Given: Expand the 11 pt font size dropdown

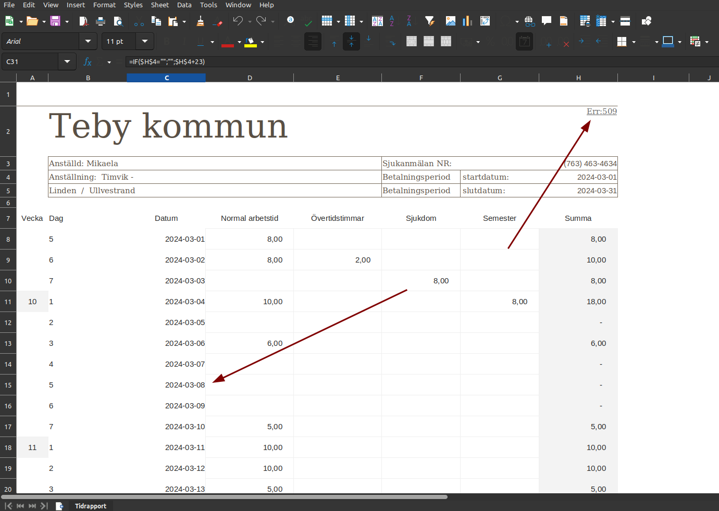Looking at the screenshot, I should pos(145,41).
